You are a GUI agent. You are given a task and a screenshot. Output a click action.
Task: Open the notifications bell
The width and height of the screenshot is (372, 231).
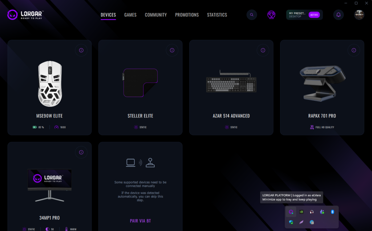(339, 15)
